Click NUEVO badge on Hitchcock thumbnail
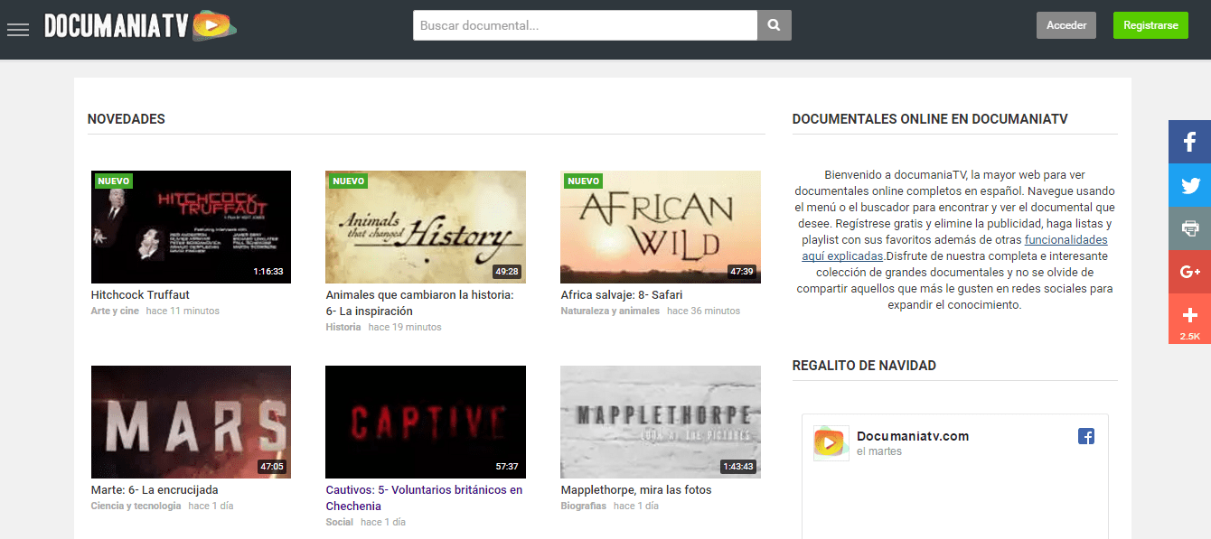 click(114, 181)
